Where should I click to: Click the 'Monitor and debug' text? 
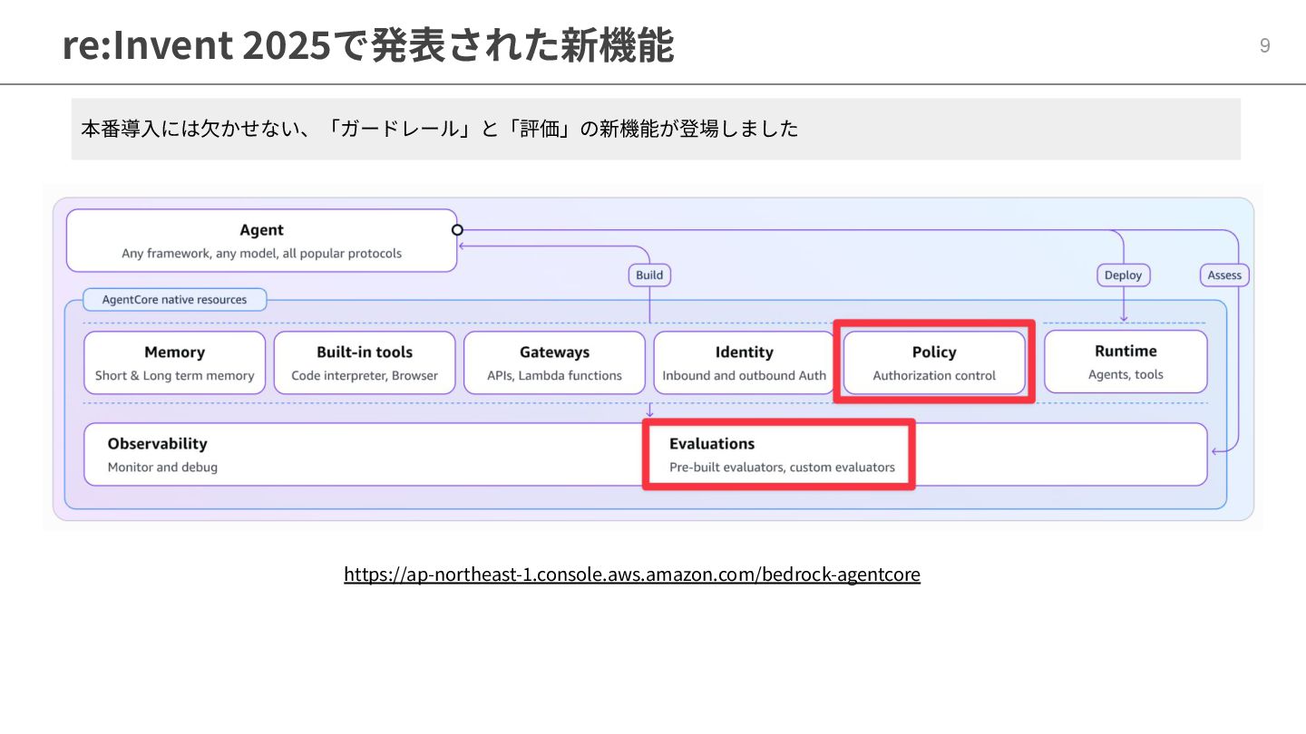[162, 468]
